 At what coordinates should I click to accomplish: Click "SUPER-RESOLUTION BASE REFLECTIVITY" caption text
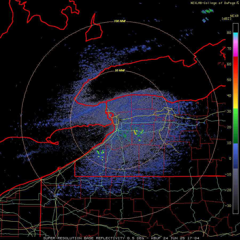point(84,238)
